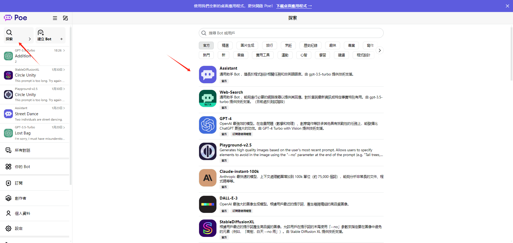Open the GPT-4 bot icon
The height and width of the screenshot is (243, 513).
[208, 125]
